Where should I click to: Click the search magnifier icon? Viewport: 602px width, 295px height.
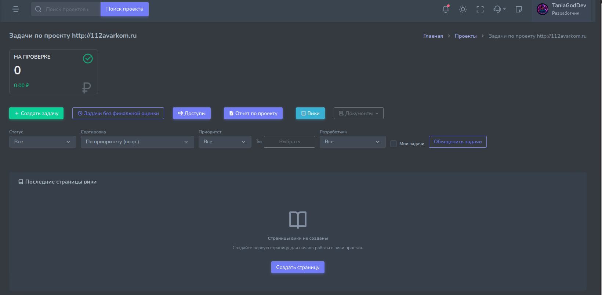[38, 9]
